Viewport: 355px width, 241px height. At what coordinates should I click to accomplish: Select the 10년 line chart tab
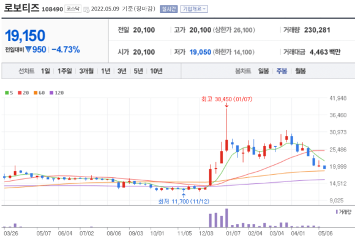(x=156, y=71)
